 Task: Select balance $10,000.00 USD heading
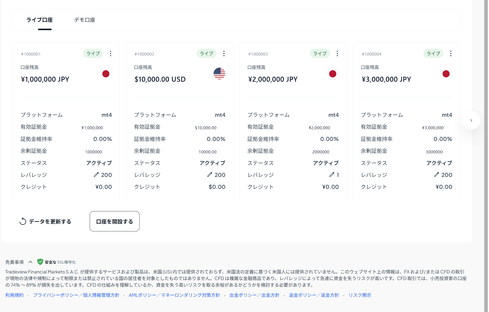tap(160, 79)
